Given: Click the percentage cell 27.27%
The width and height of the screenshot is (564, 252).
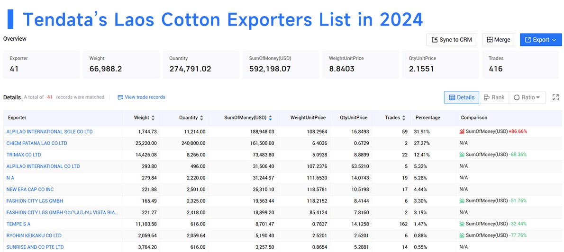Looking at the screenshot, I should click(421, 143).
